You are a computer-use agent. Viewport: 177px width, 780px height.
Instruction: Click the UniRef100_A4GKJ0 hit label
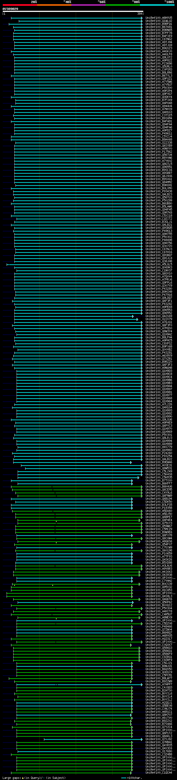(x=159, y=51)
